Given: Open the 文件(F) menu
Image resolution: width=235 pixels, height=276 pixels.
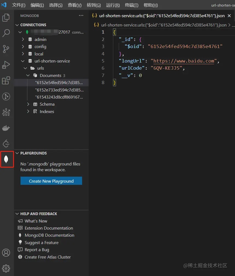Looking at the screenshot, I should 19,5.
